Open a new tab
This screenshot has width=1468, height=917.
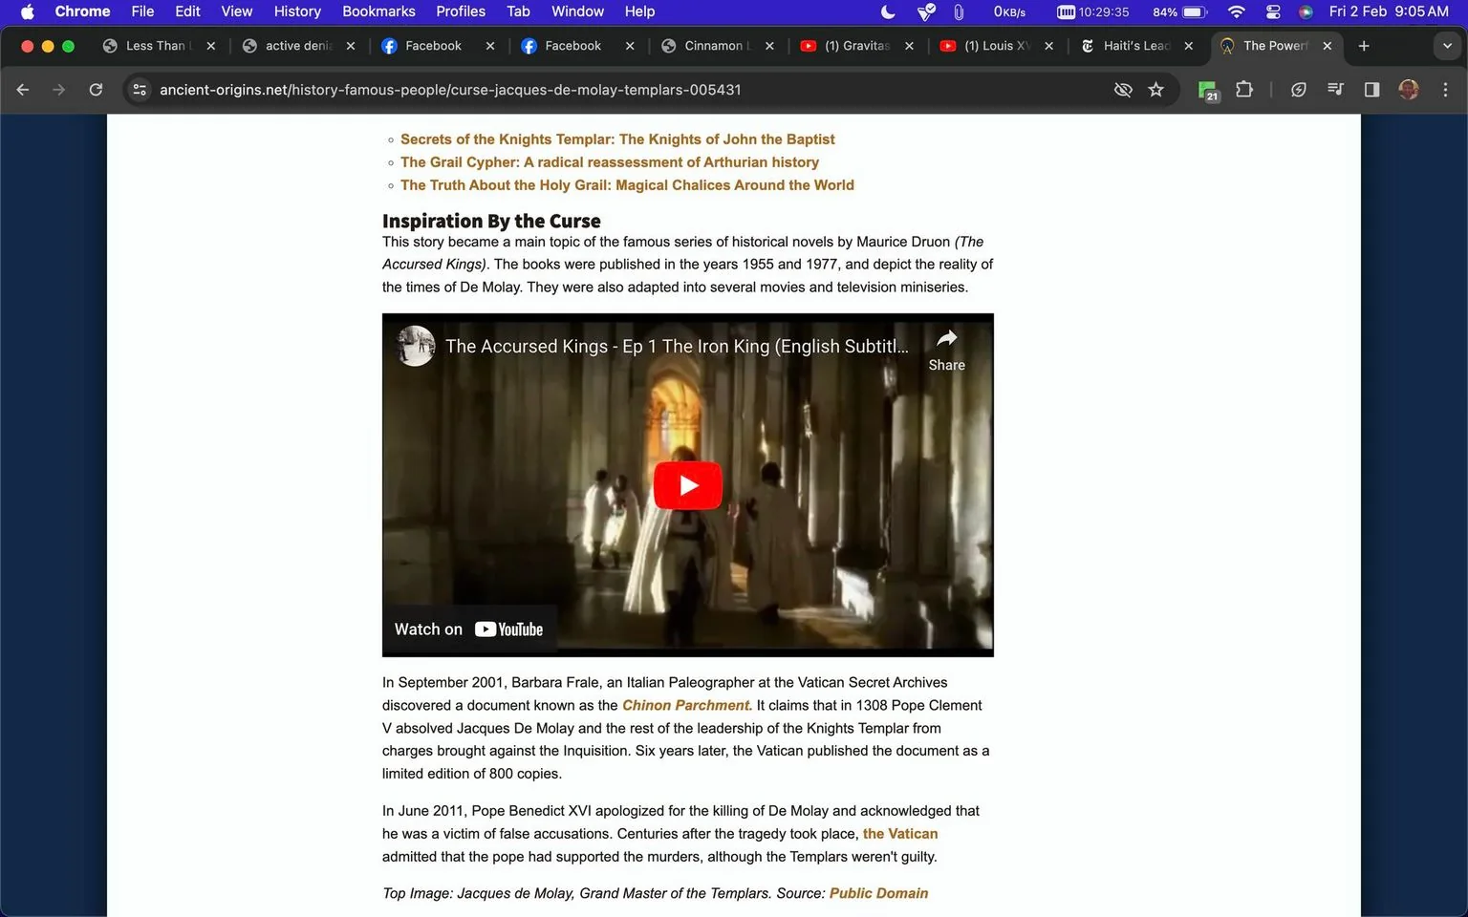coord(1364,46)
